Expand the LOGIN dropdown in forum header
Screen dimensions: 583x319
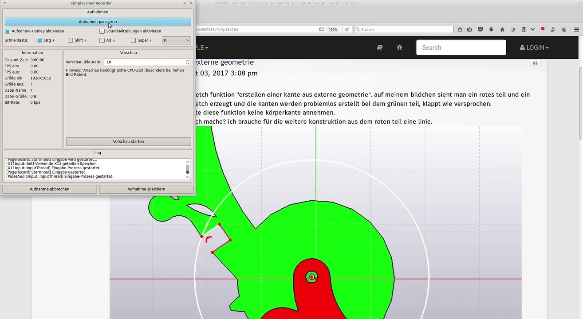point(534,47)
